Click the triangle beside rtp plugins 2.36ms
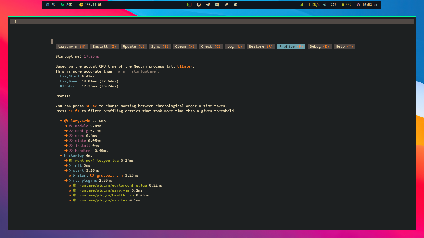This screenshot has height=238, width=424. (x=70, y=180)
